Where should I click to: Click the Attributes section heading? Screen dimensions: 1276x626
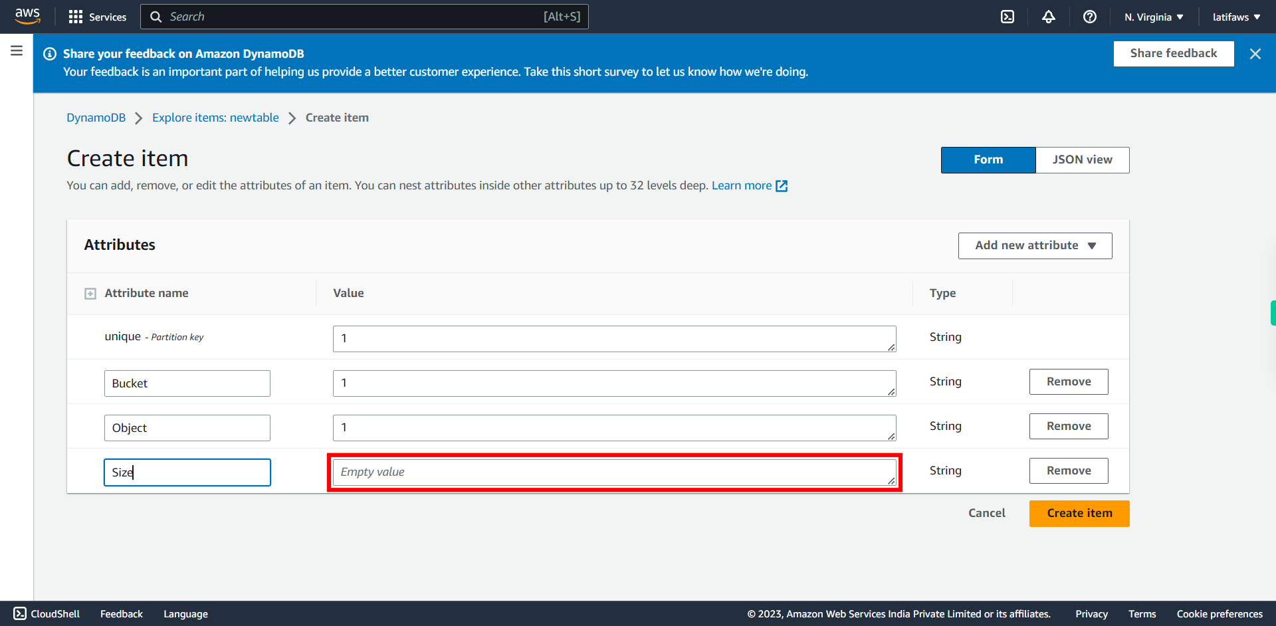coord(120,245)
